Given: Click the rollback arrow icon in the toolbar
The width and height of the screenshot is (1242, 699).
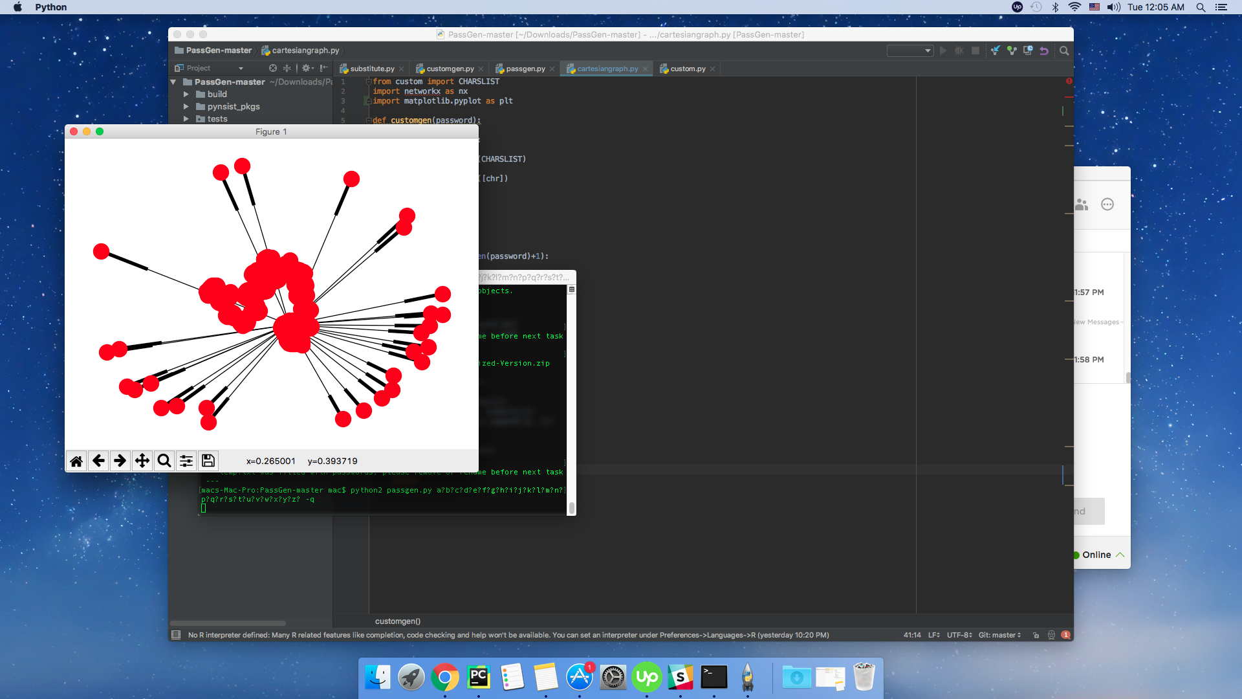Looking at the screenshot, I should [1043, 50].
